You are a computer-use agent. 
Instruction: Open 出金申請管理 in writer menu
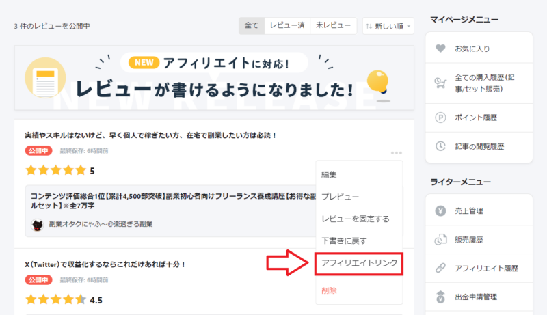click(479, 297)
